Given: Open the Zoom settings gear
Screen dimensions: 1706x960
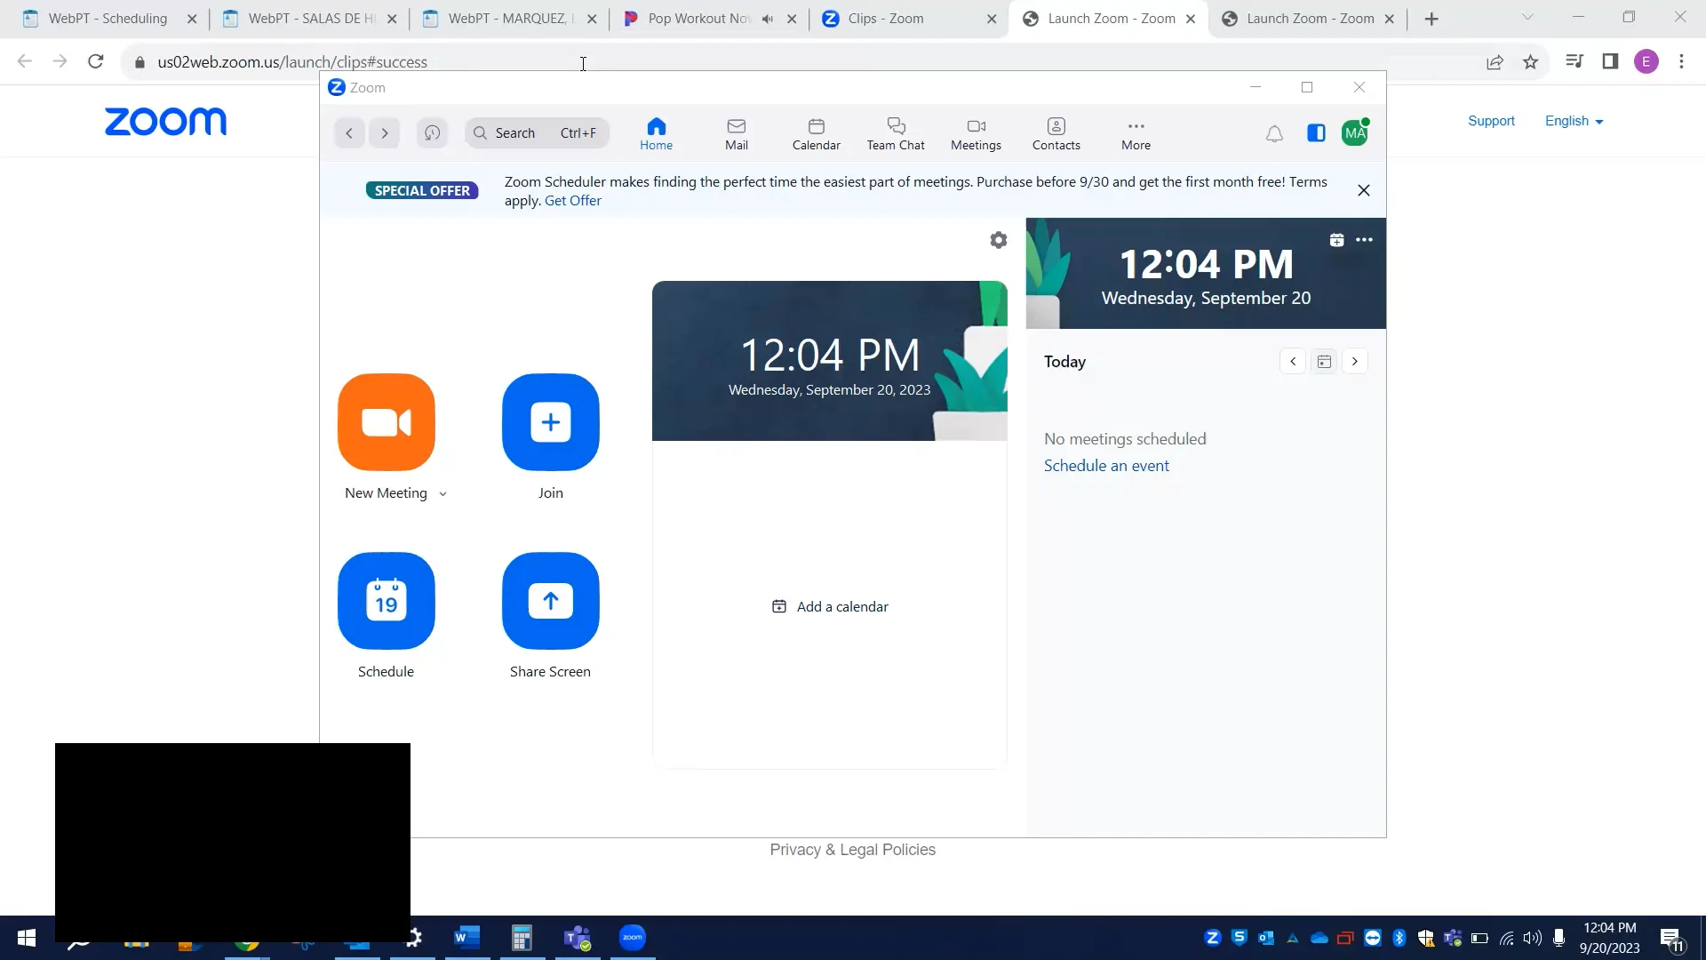Looking at the screenshot, I should pos(998,240).
